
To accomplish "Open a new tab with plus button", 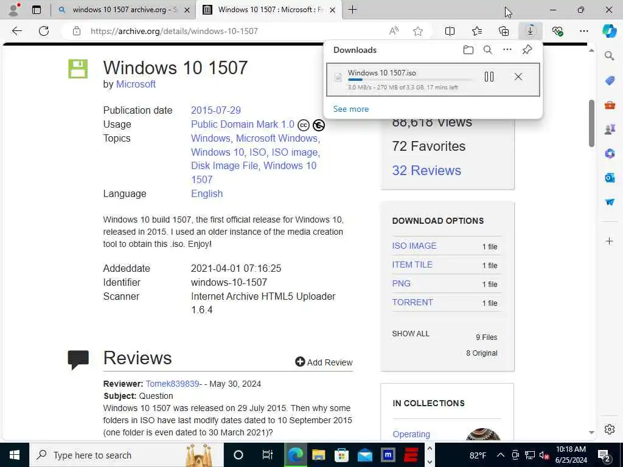I will (x=352, y=10).
